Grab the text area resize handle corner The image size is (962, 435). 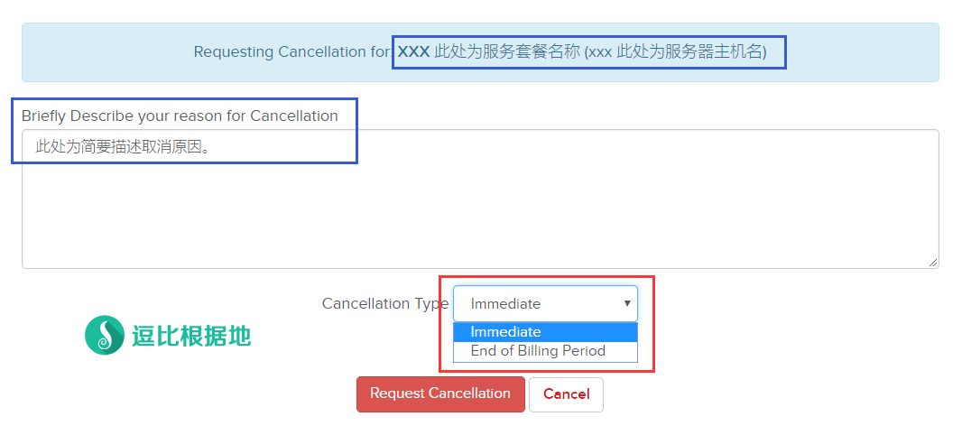(x=932, y=262)
